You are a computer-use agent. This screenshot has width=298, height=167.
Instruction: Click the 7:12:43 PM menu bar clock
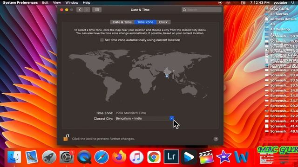pyautogui.click(x=260, y=3)
